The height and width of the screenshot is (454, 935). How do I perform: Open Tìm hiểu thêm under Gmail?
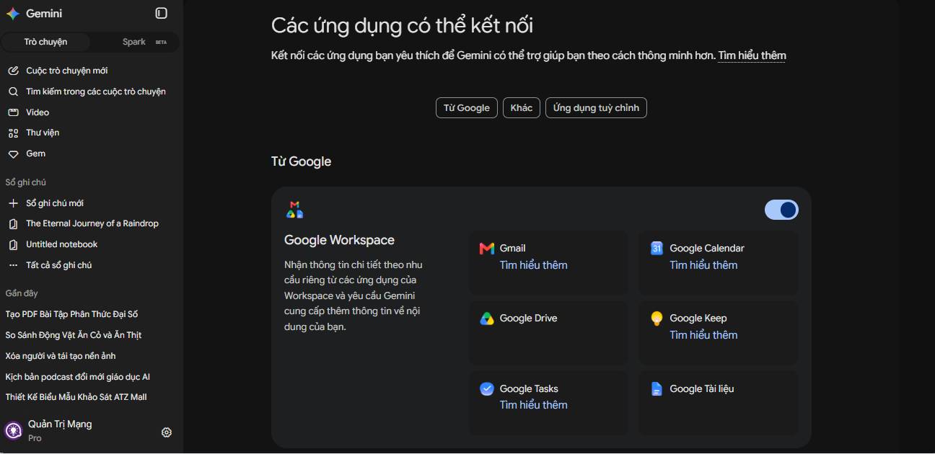pyautogui.click(x=533, y=265)
